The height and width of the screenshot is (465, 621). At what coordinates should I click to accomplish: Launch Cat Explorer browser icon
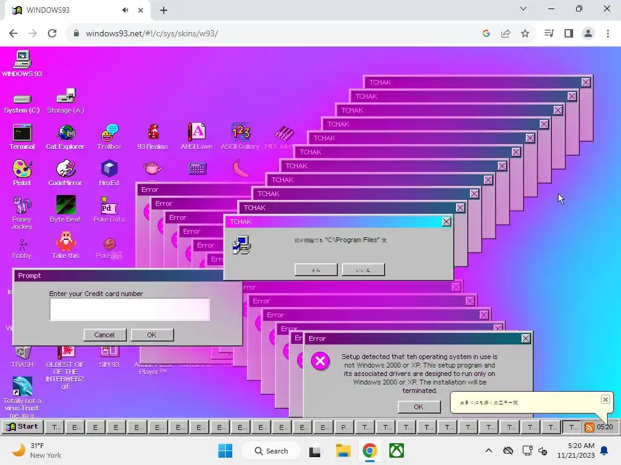(65, 137)
